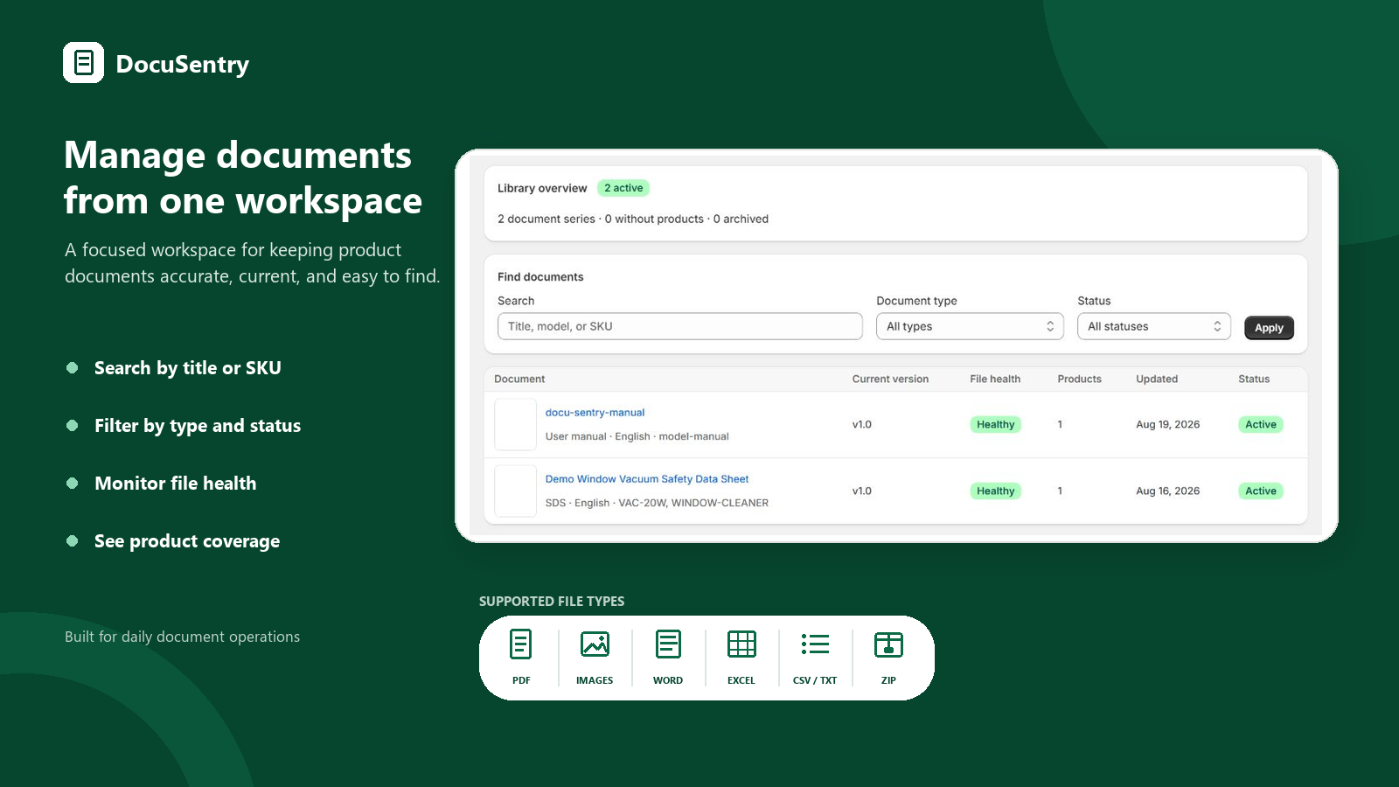Select the PDF file type icon
This screenshot has width=1399, height=787.
tap(521, 644)
